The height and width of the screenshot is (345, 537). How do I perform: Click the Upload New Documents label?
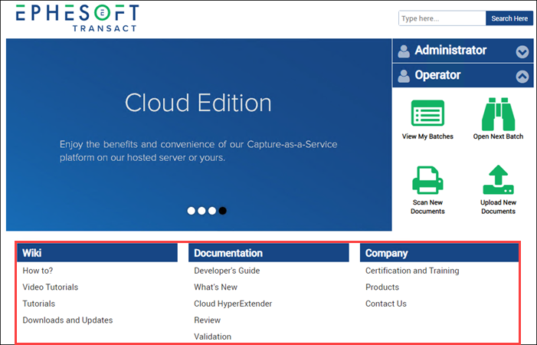498,207
